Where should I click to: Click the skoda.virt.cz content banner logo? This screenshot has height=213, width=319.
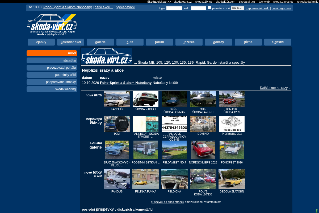(x=107, y=56)
